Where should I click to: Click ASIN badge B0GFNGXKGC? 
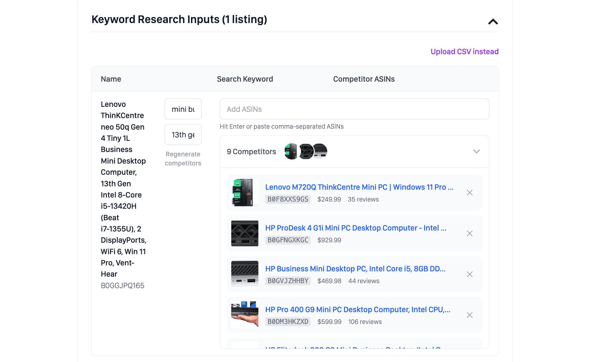coord(288,240)
